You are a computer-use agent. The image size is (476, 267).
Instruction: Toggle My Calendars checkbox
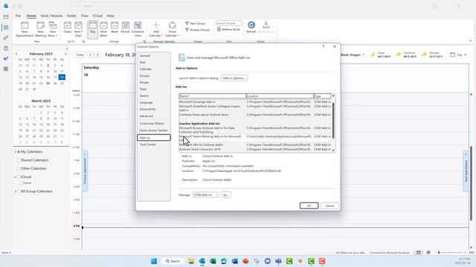(x=19, y=151)
